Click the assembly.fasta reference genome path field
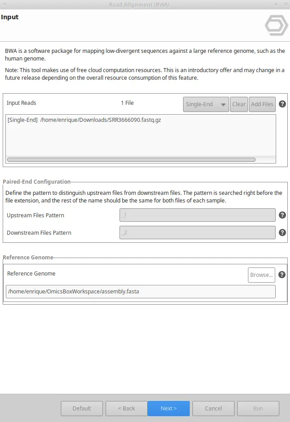 coord(141,292)
